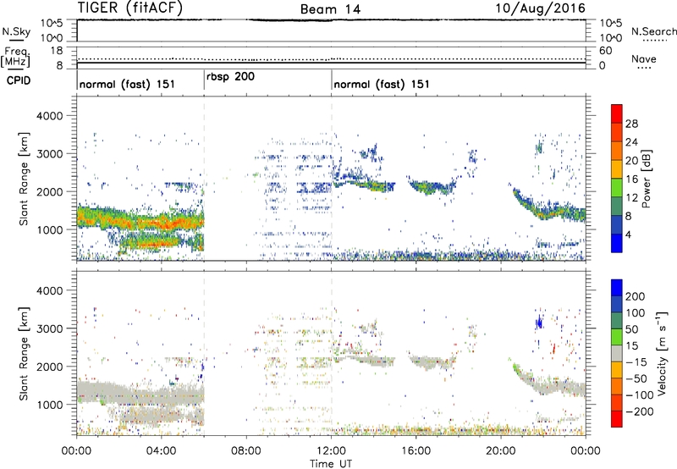Pick the gray -15 to 15 Velocity segment

pyautogui.click(x=617, y=353)
